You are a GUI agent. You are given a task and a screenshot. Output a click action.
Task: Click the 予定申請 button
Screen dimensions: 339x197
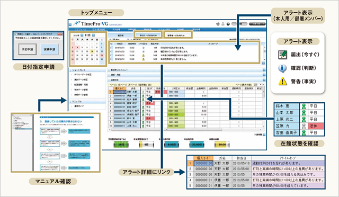27,49
